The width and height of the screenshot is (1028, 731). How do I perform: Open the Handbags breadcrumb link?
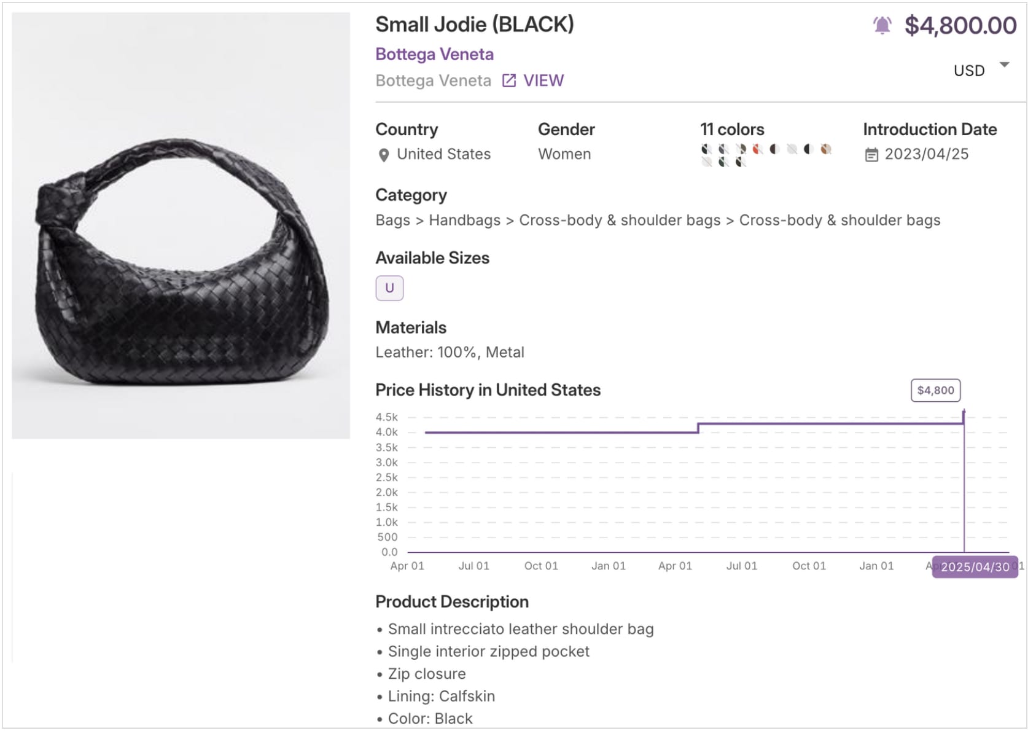(x=464, y=220)
